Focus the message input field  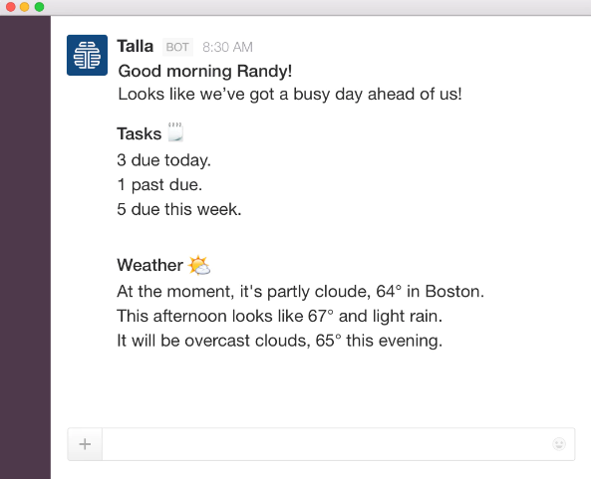click(327, 444)
